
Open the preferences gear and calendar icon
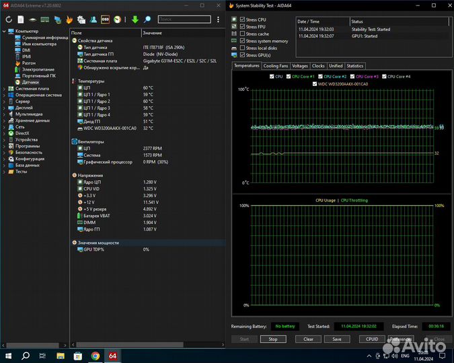(81, 19)
